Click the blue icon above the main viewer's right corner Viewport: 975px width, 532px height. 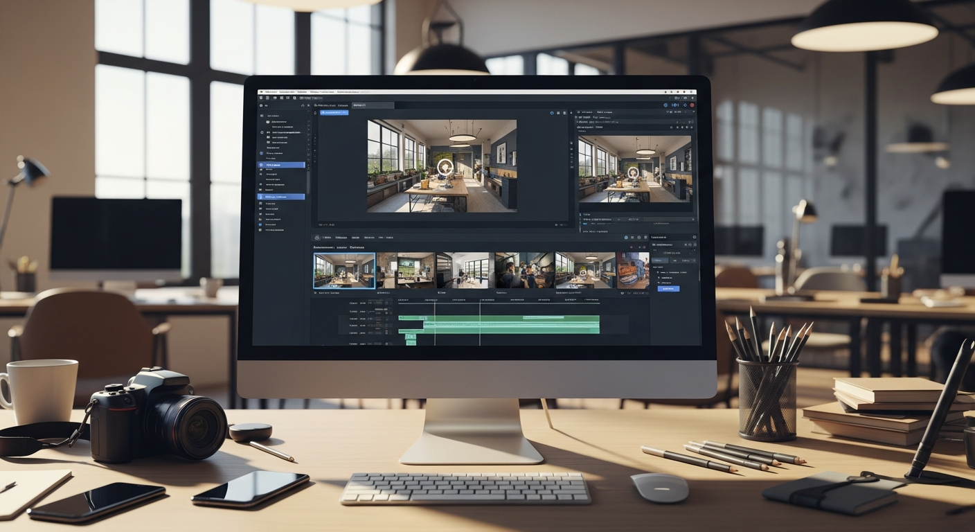pos(552,112)
